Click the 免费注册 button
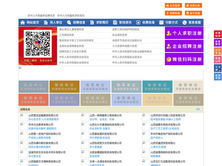 [x=193, y=6]
